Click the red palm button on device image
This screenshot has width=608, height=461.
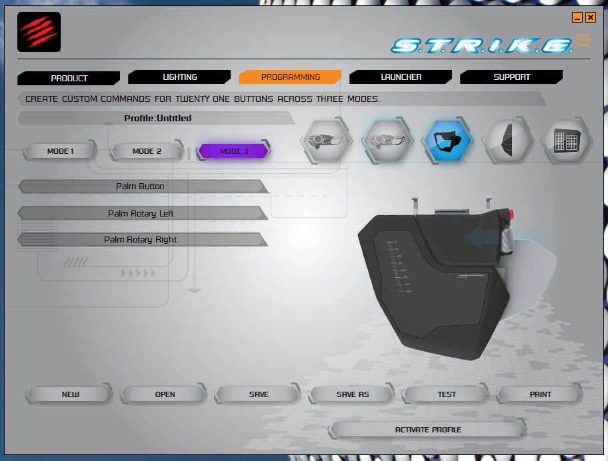pos(511,213)
